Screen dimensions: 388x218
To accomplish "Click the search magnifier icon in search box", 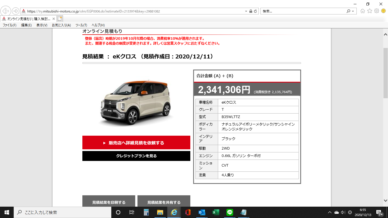I will coord(349,11).
